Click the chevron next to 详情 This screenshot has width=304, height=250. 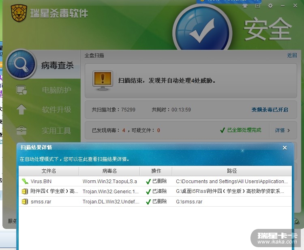(289, 130)
